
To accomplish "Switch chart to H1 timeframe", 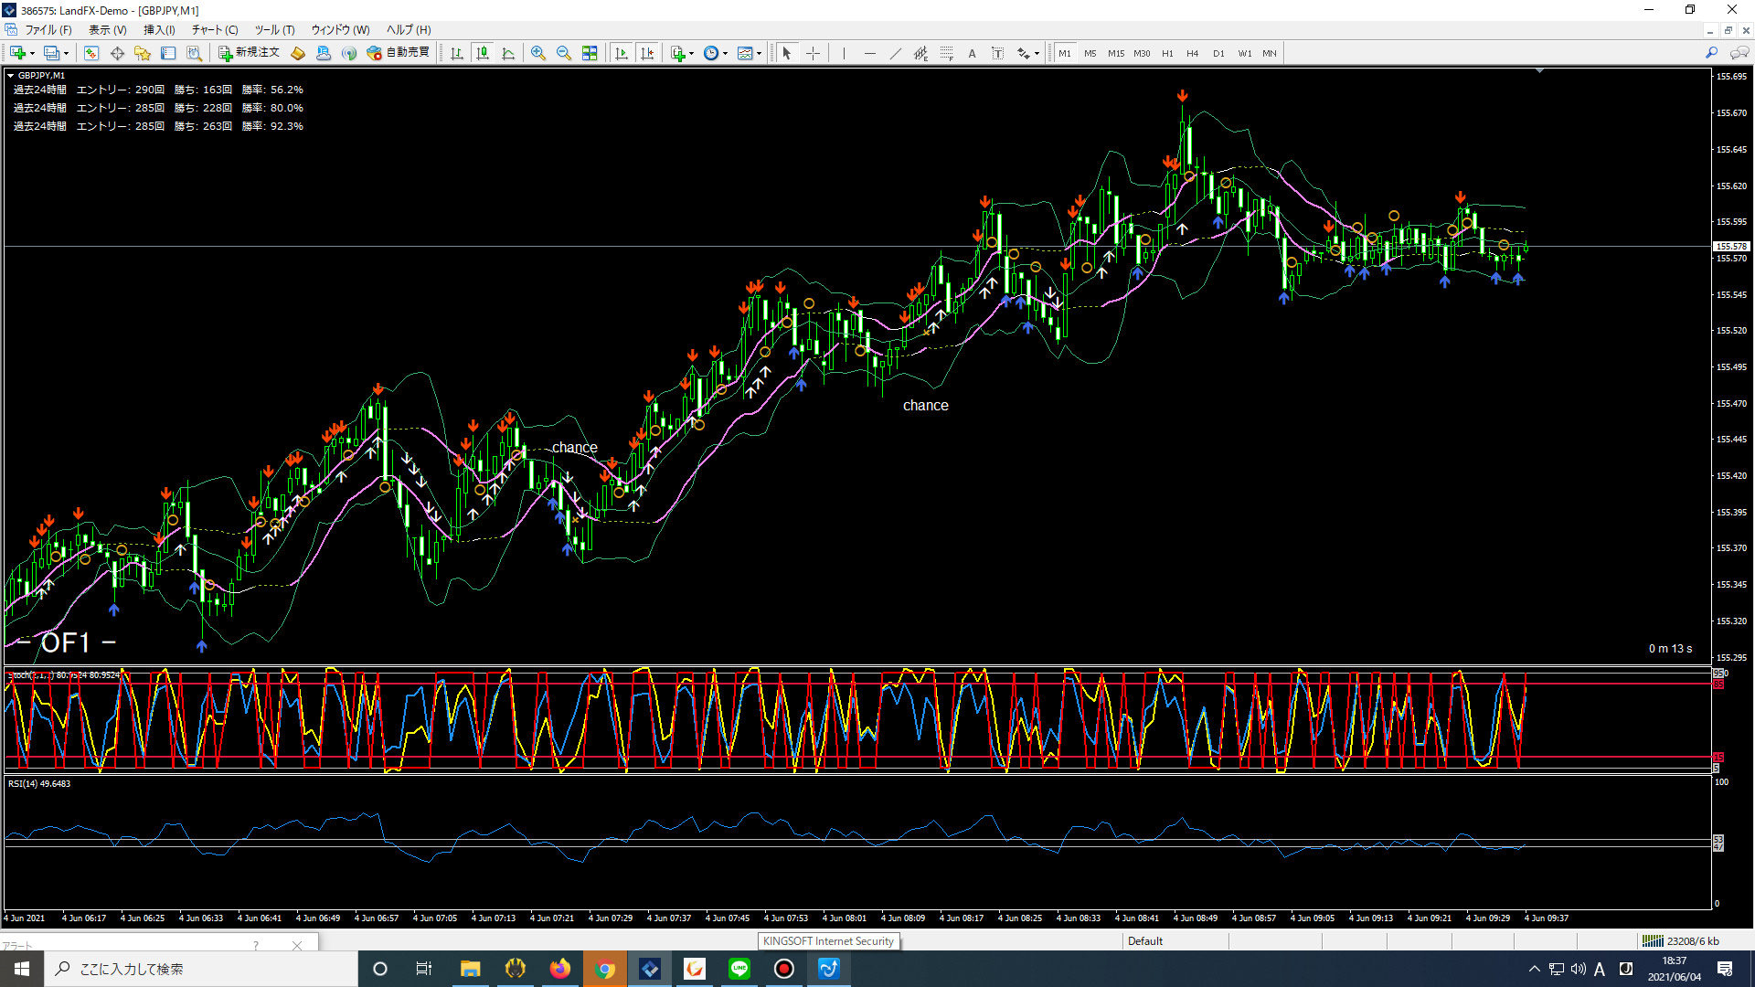I will pos(1167,53).
